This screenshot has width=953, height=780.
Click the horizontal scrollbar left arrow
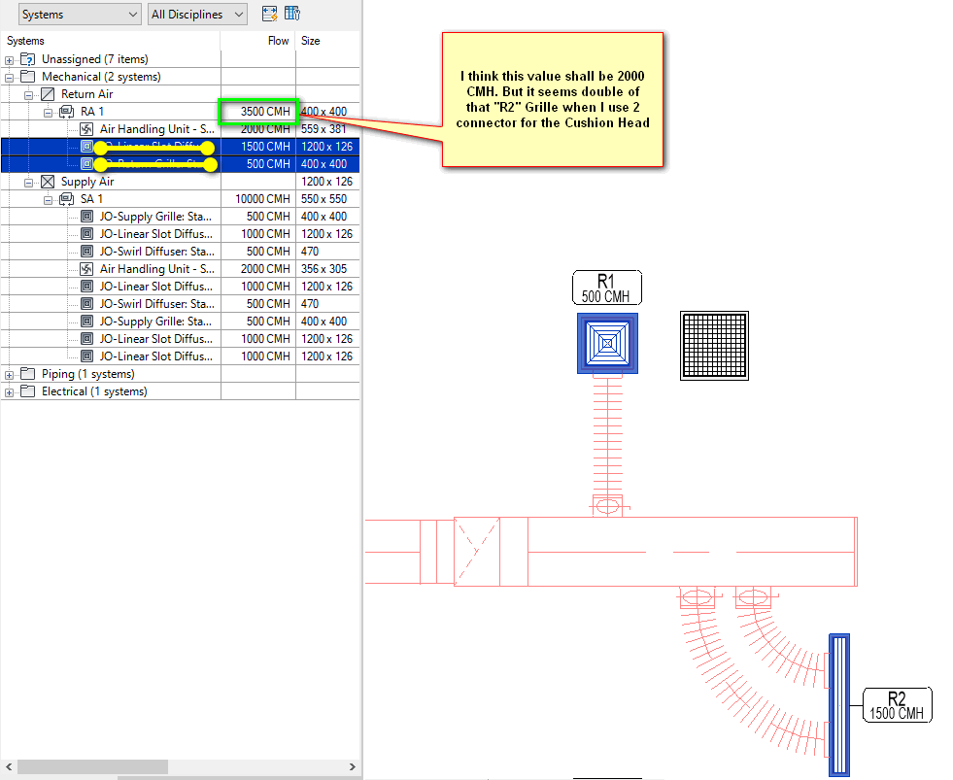tap(9, 766)
